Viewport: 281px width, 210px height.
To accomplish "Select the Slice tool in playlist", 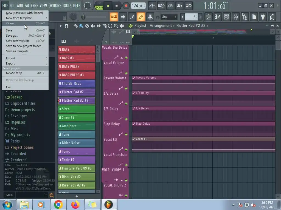I will tap(105, 26).
